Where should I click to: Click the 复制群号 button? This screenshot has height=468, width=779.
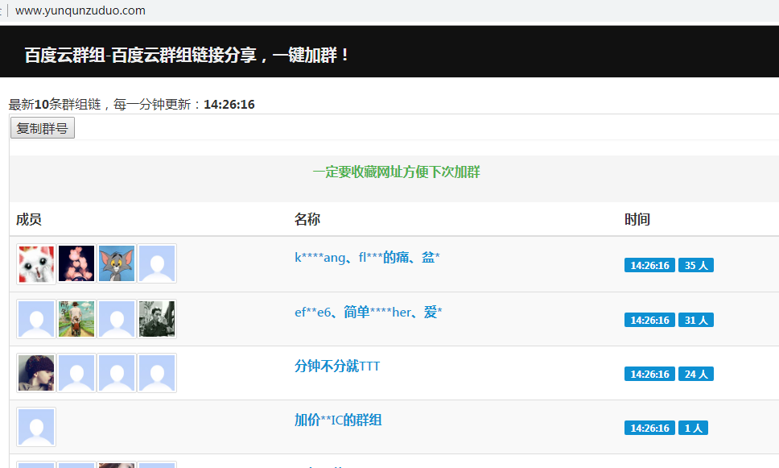(x=43, y=128)
